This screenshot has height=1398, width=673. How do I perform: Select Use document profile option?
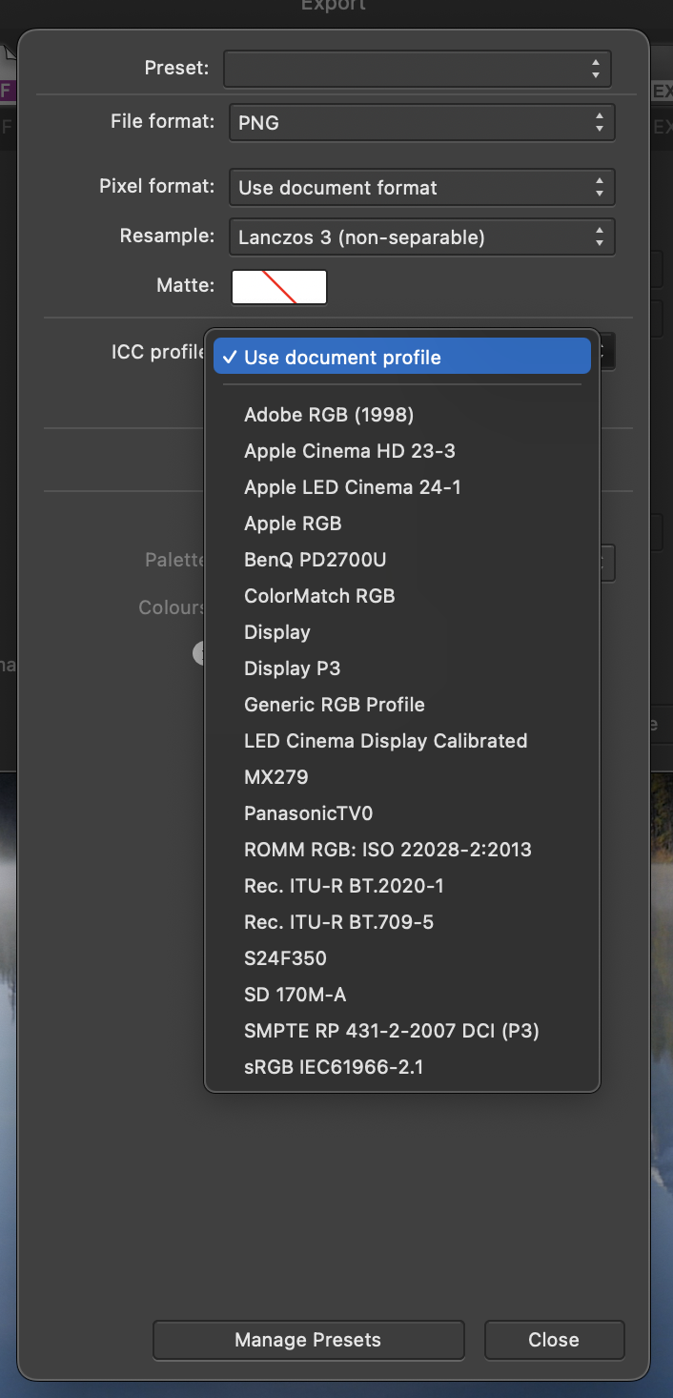pyautogui.click(x=402, y=358)
